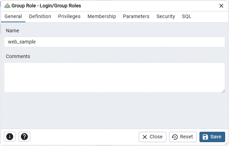Focus the Comments text area
The width and height of the screenshot is (229, 146).
pyautogui.click(x=114, y=77)
